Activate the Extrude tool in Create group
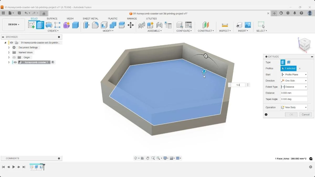This screenshot has height=177, width=315. 40,25
